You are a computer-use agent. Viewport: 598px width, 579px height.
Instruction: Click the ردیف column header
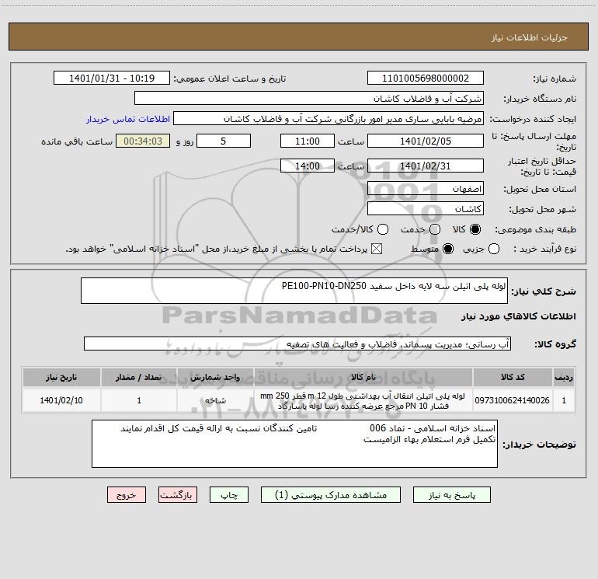tap(564, 377)
